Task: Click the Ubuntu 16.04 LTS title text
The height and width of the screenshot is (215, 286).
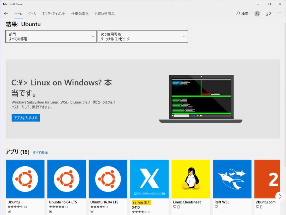Action: click(x=104, y=202)
